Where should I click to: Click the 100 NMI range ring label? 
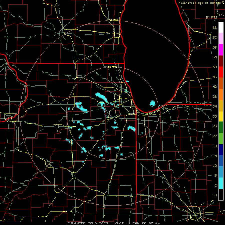coord(112,20)
